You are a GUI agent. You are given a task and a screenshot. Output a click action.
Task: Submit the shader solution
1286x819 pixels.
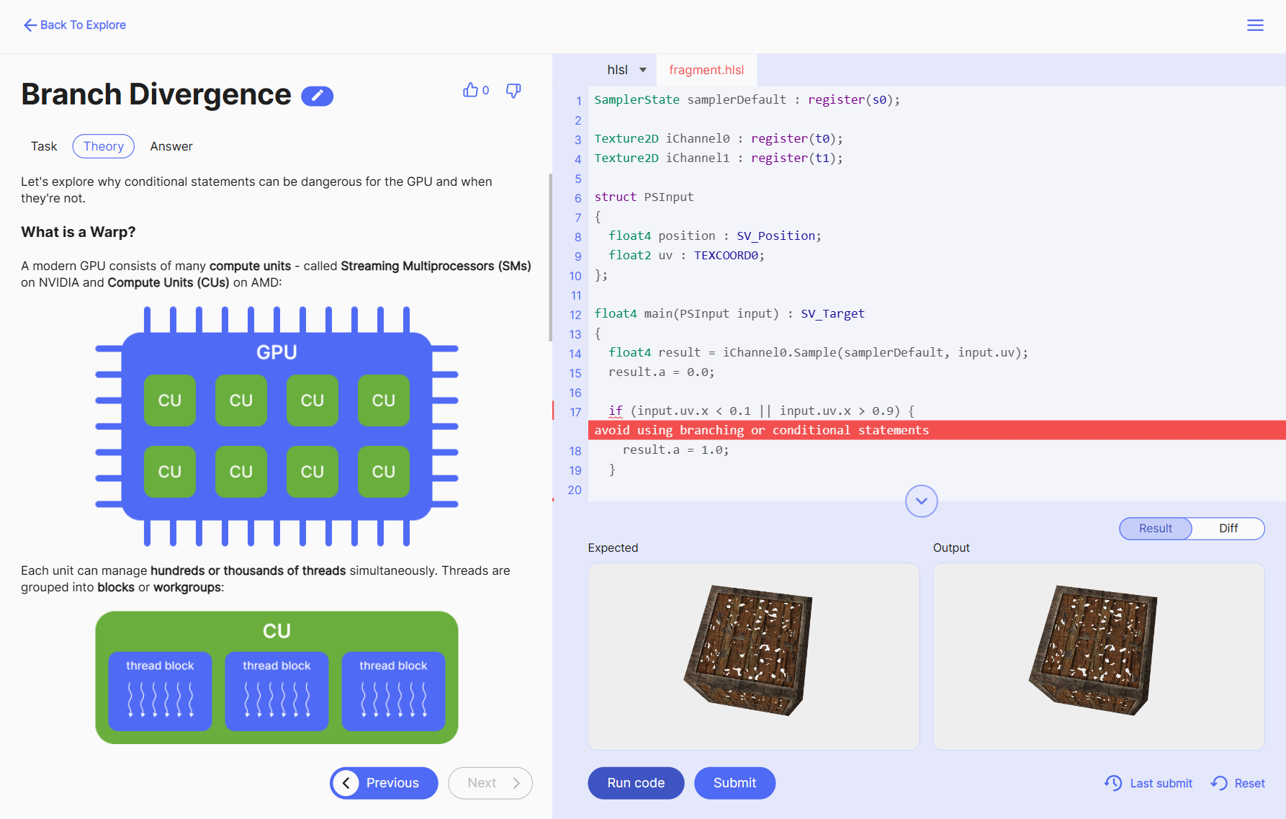(x=734, y=783)
